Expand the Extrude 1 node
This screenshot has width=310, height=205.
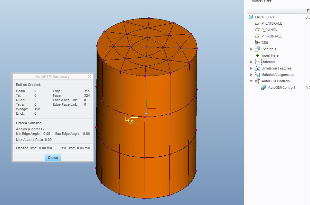(251, 49)
